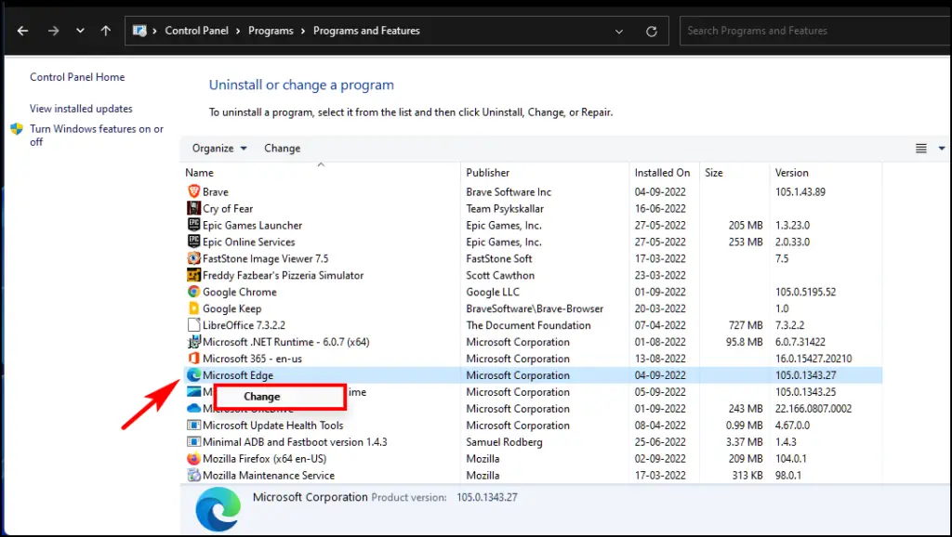
Task: Click version 105.0.5195.52 cell
Action: point(806,292)
